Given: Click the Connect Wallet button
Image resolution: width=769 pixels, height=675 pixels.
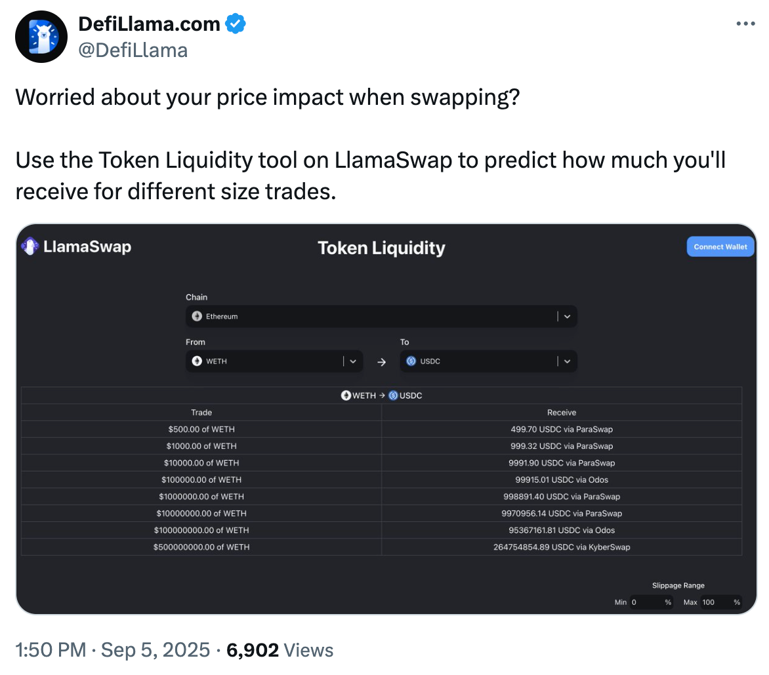Looking at the screenshot, I should tap(720, 247).
